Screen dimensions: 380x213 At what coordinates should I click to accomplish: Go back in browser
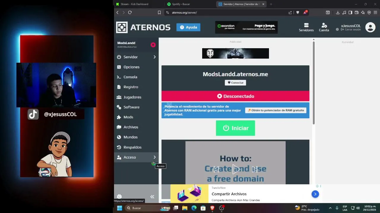click(118, 12)
